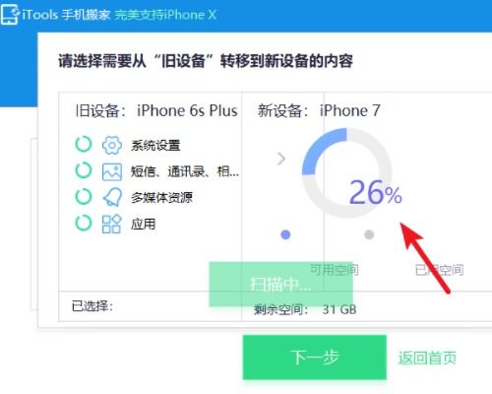Click the 系统设置 gear icon

tap(112, 145)
